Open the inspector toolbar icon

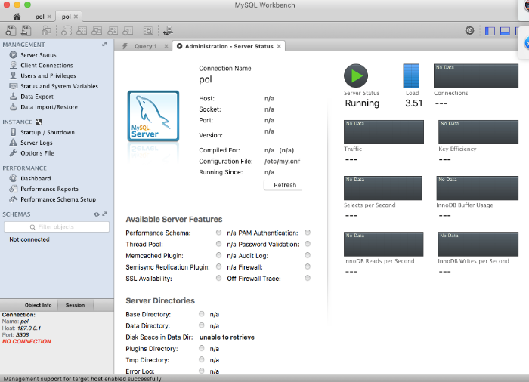(x=46, y=31)
